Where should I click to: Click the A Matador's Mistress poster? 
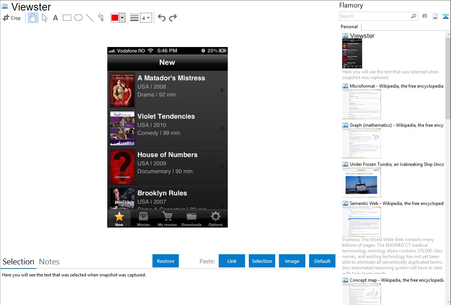[x=122, y=90]
